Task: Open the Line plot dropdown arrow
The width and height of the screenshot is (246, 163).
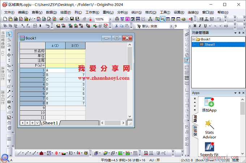Action: pyautogui.click(x=23, y=153)
